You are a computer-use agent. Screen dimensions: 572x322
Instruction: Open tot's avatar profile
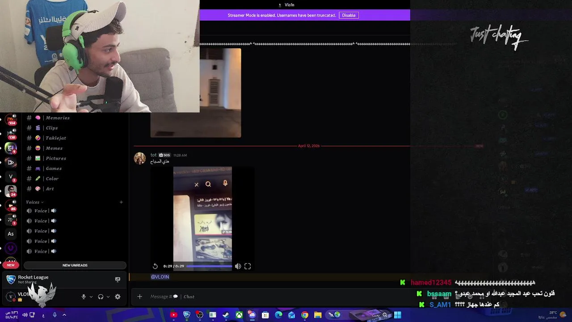(x=140, y=158)
